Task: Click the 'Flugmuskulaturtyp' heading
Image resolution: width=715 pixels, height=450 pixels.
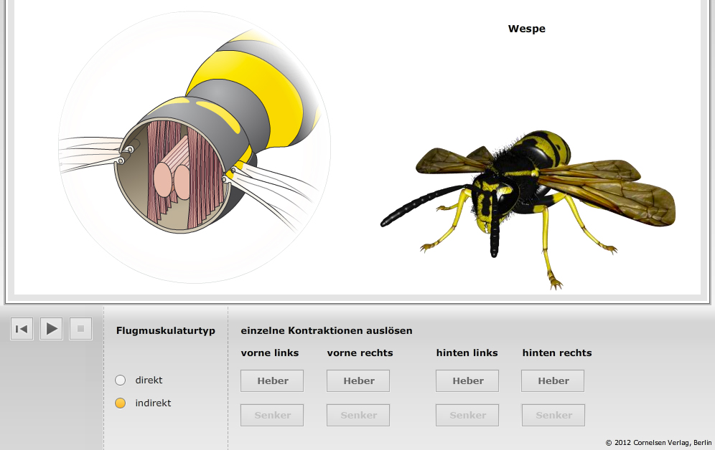Action: pyautogui.click(x=166, y=331)
